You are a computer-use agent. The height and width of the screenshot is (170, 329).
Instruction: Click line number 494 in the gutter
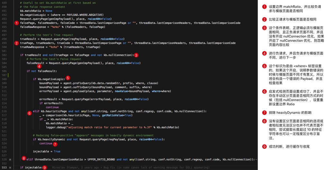tap(4, 23)
